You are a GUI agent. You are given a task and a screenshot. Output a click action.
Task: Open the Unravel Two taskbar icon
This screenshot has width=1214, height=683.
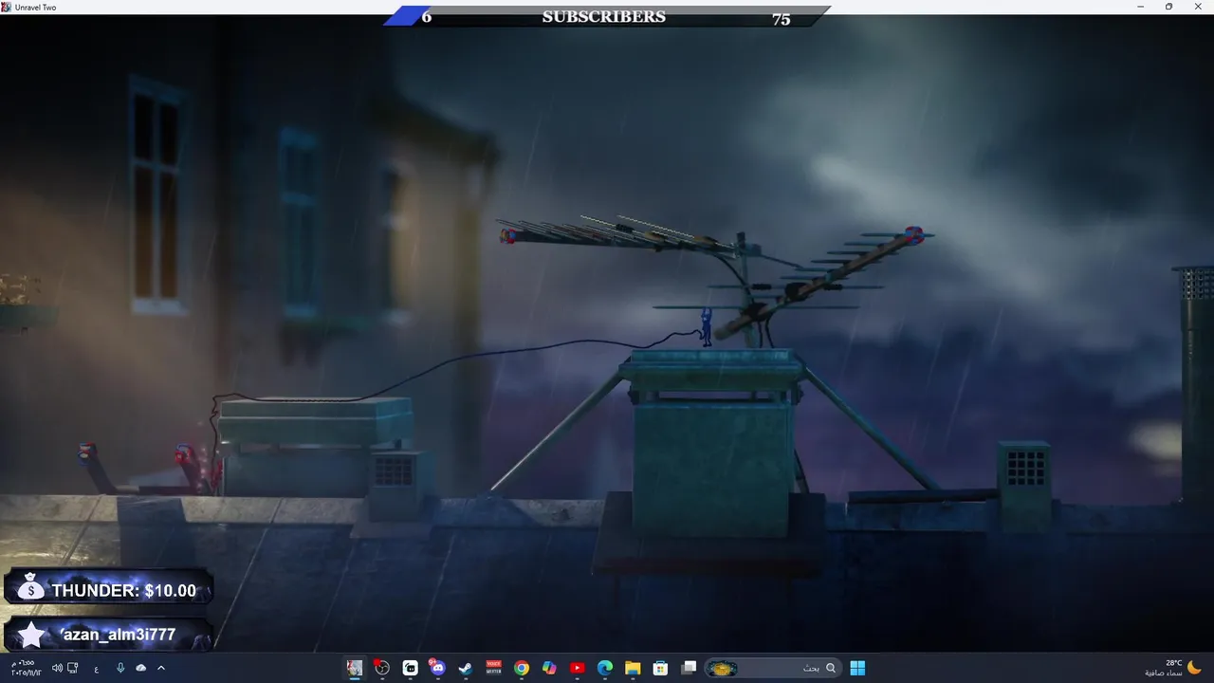tap(355, 668)
